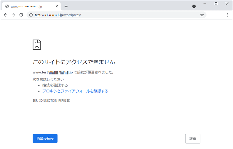Close the current browser tab

click(x=56, y=6)
